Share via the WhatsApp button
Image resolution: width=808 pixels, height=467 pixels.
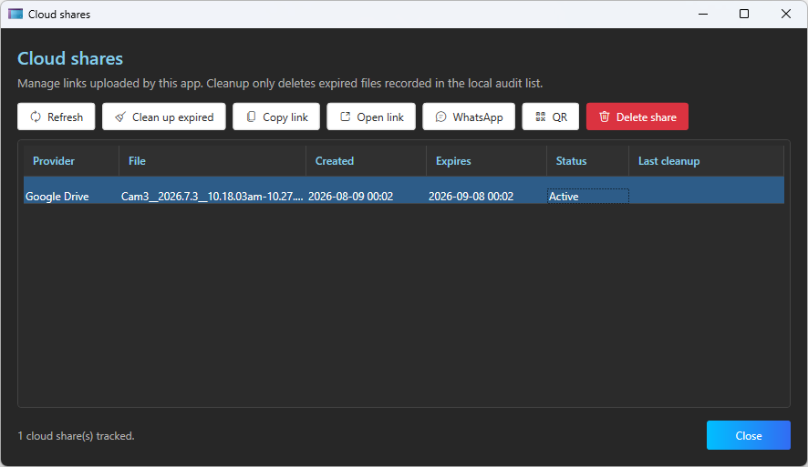click(469, 117)
